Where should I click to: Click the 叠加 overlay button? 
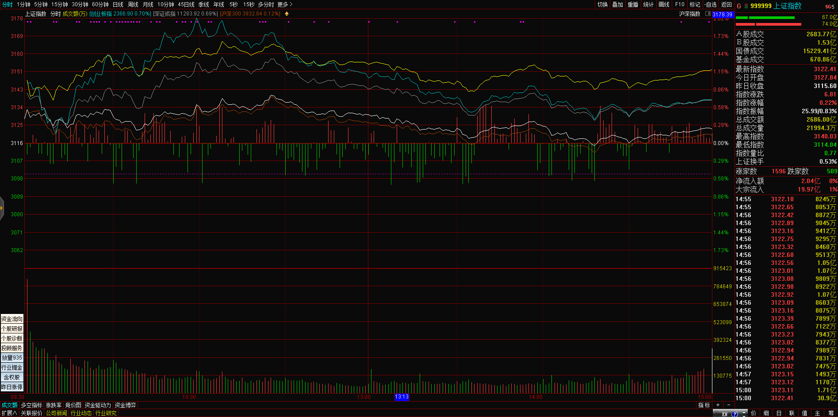(617, 4)
